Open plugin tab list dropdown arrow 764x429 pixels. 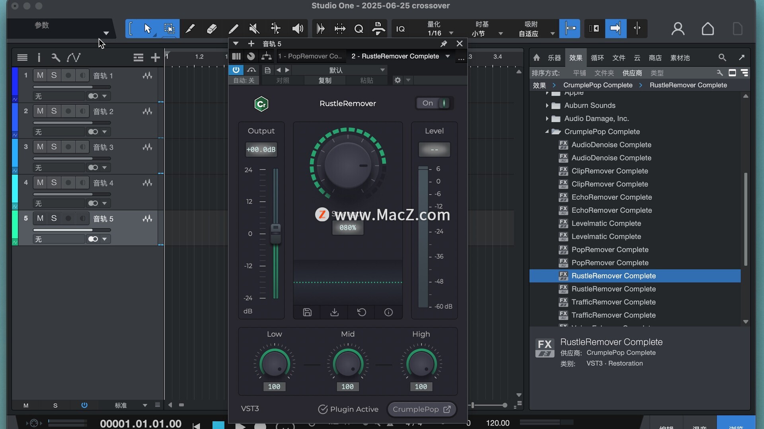point(448,56)
